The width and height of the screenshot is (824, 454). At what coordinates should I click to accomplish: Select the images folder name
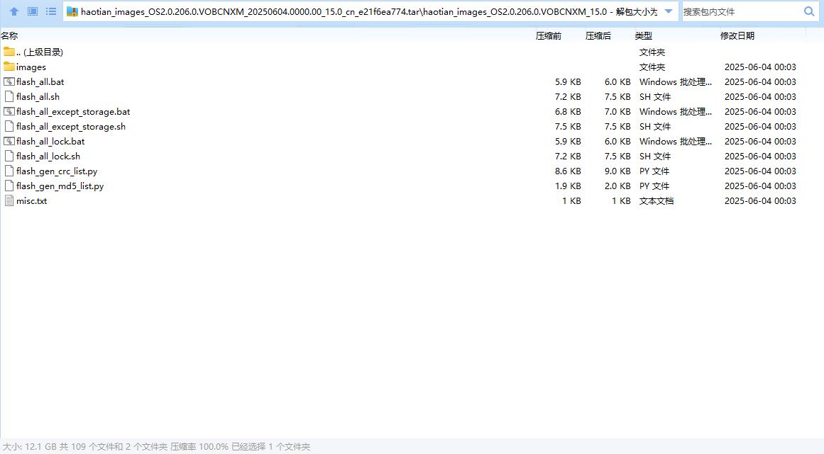tap(31, 67)
